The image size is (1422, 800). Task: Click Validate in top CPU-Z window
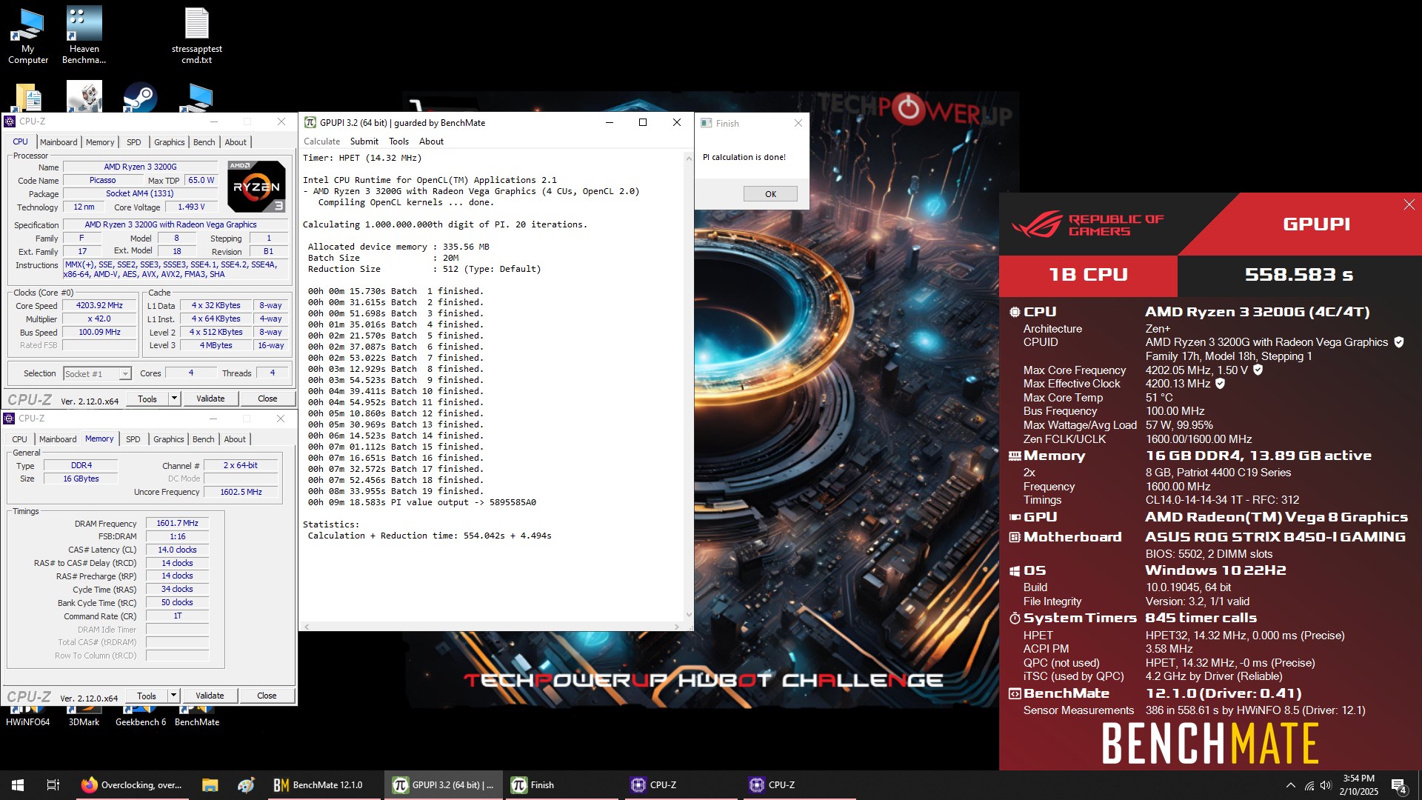tap(210, 399)
